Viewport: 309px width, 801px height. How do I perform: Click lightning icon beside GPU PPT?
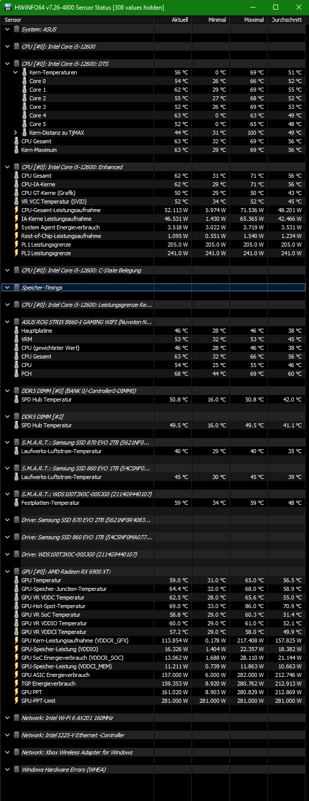pyautogui.click(x=17, y=692)
